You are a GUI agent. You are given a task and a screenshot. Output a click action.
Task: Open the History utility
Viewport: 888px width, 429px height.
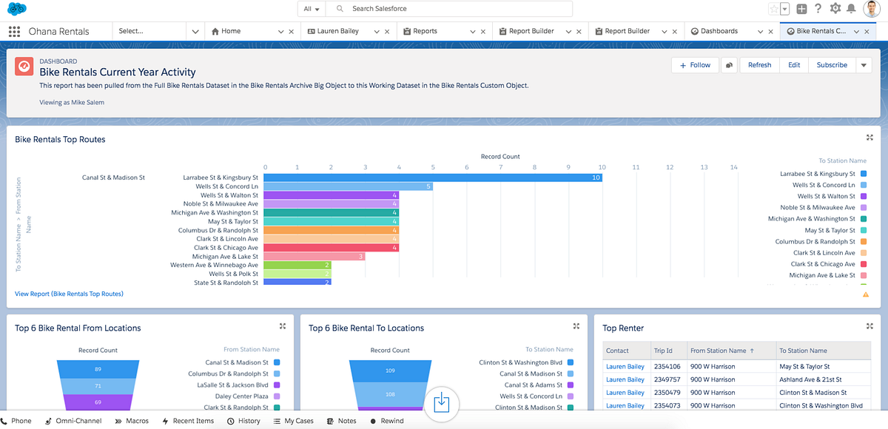coord(243,421)
